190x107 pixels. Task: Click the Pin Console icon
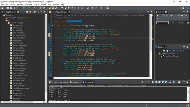[x=170, y=82]
